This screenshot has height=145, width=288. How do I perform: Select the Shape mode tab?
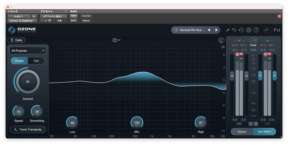point(19,61)
